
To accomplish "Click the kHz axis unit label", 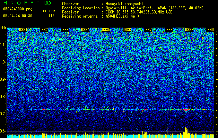I will (3, 28).
